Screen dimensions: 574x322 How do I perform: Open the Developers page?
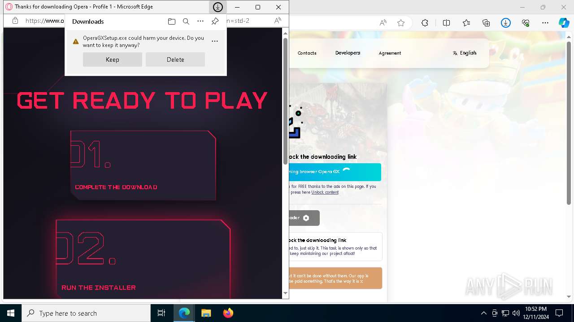click(348, 53)
